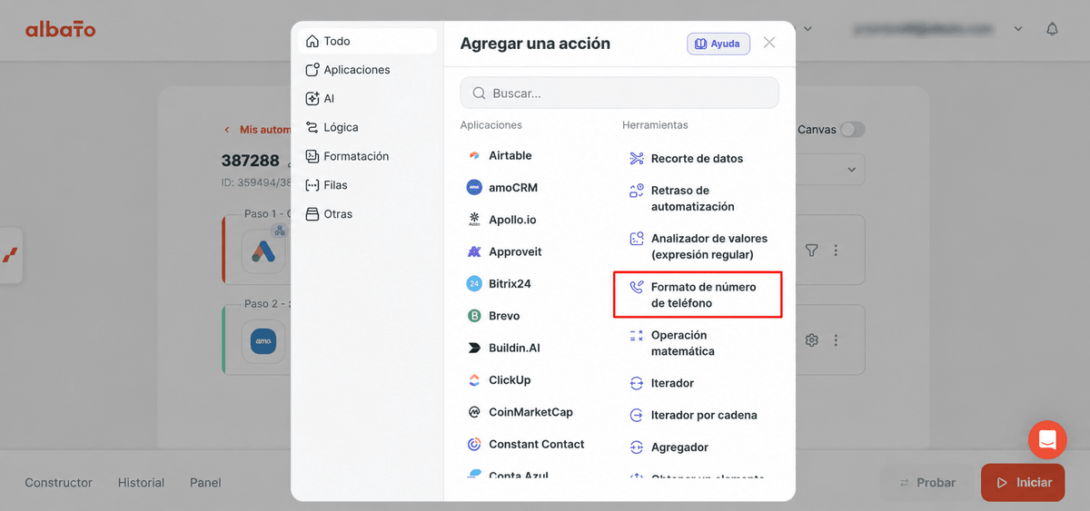
Task: Click the Iterador por cadena icon
Action: point(636,416)
